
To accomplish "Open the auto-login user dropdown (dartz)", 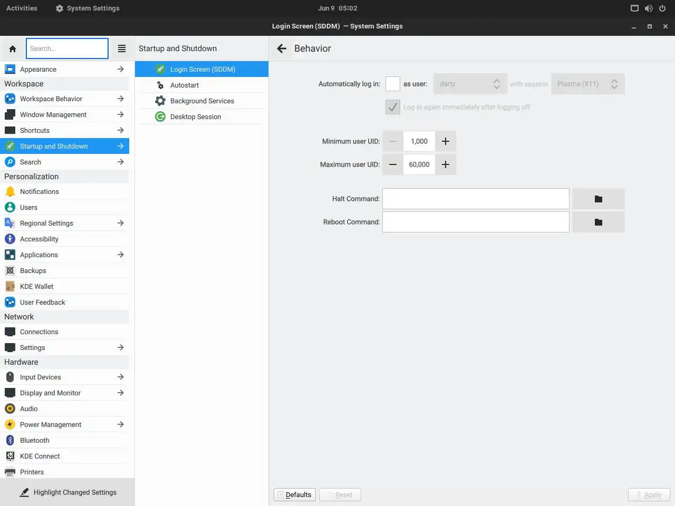I will coord(470,84).
